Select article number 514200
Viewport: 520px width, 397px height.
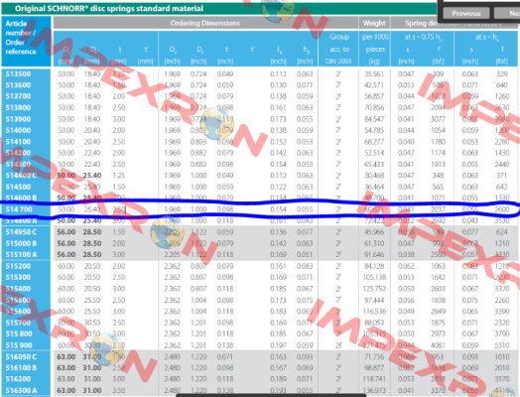click(18, 153)
